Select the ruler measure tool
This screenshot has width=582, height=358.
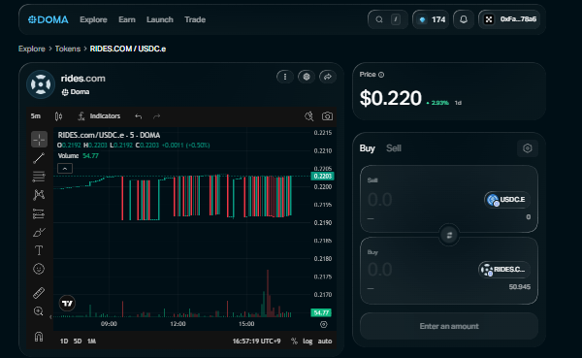pos(39,293)
